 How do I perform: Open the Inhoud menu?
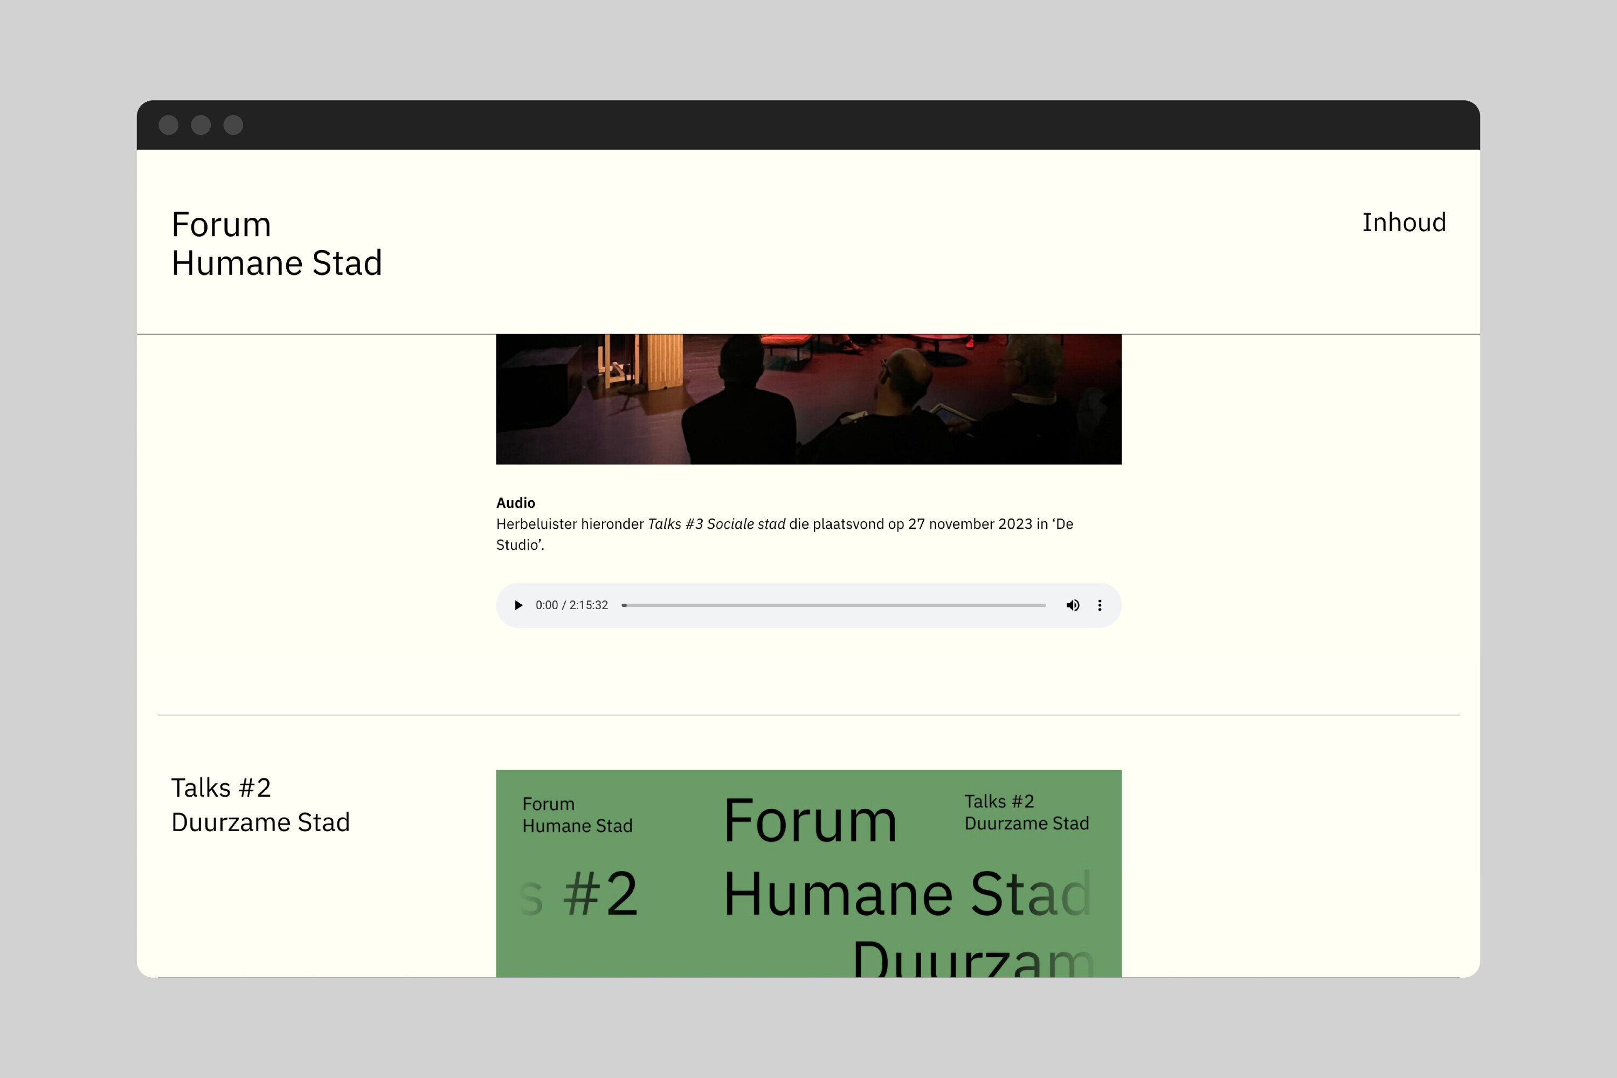point(1404,223)
